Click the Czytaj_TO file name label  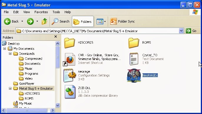click(x=150, y=55)
